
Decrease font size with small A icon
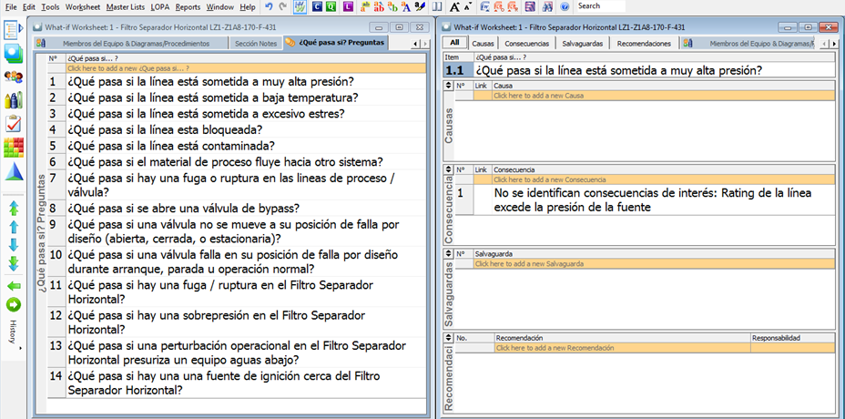tap(467, 7)
